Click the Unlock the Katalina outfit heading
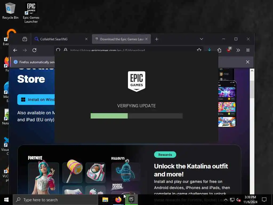This screenshot has height=205, width=273. point(191,170)
